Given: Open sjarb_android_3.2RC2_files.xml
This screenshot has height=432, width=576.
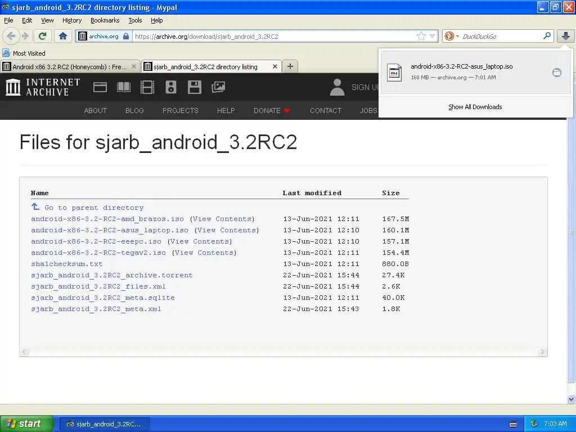Looking at the screenshot, I should 98,286.
